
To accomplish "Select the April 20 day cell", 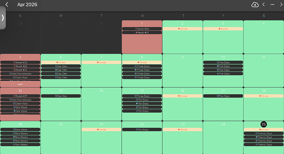I will [61, 137].
